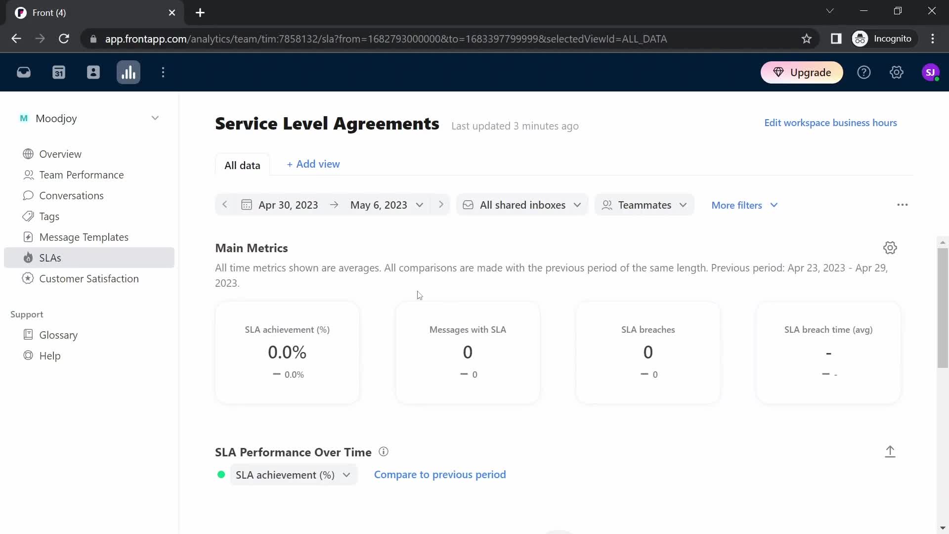Image resolution: width=949 pixels, height=534 pixels.
Task: Click Edit workspace business hours
Action: pos(830,123)
